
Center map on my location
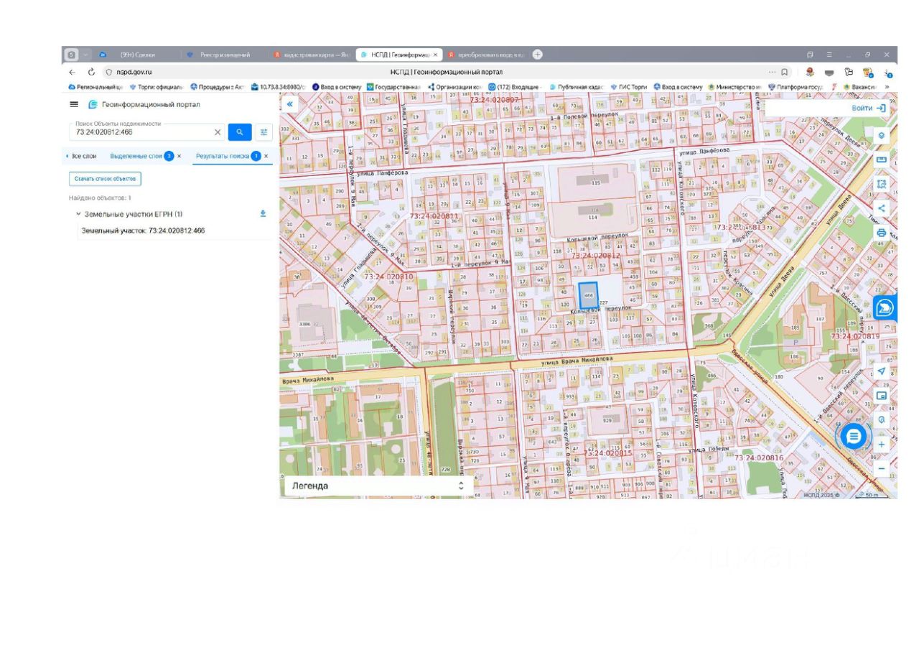pyautogui.click(x=882, y=371)
